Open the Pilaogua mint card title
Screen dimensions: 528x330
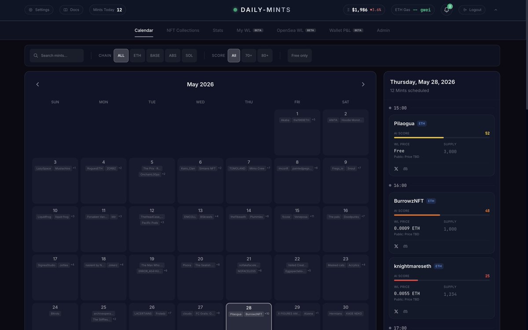point(404,123)
